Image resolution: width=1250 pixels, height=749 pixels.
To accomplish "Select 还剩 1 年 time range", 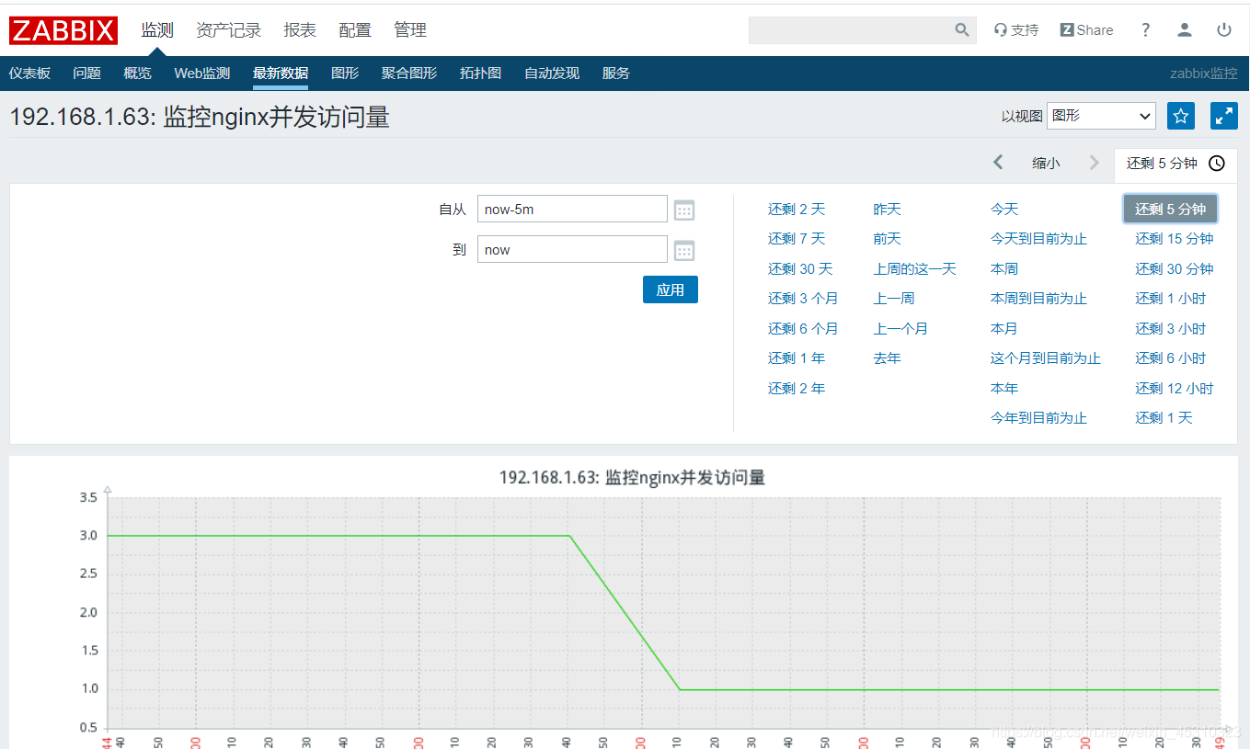I will point(797,358).
